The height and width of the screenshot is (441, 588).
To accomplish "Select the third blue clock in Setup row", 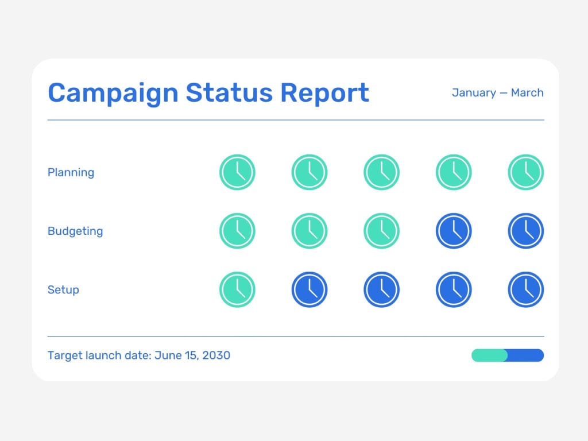I will click(x=454, y=289).
